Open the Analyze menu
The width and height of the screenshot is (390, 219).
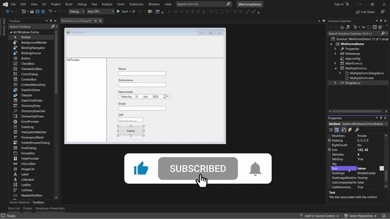(x=107, y=4)
